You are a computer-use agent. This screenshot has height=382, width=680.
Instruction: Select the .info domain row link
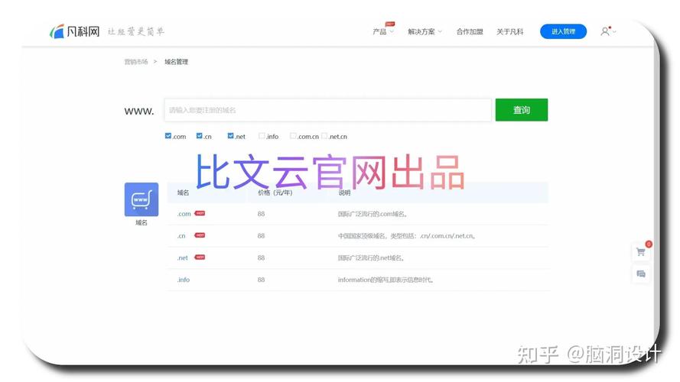coord(184,280)
